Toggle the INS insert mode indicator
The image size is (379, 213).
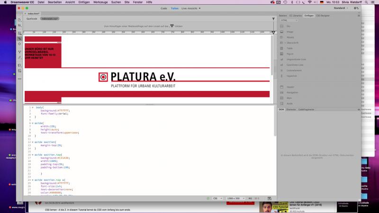coord(250,198)
